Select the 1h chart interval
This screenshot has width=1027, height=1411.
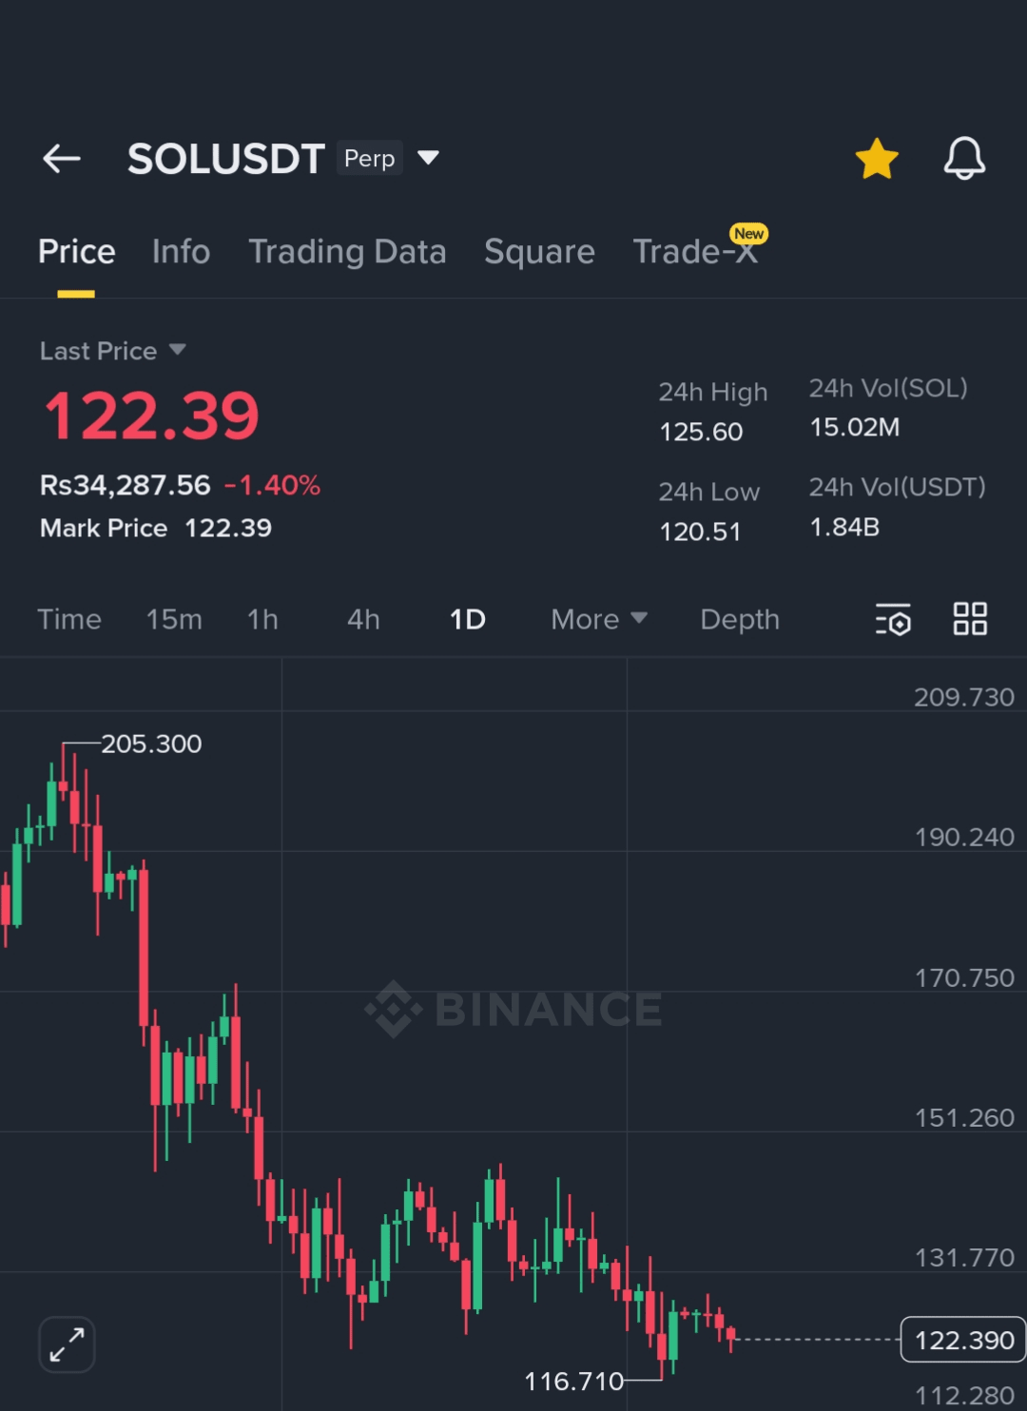pos(262,620)
